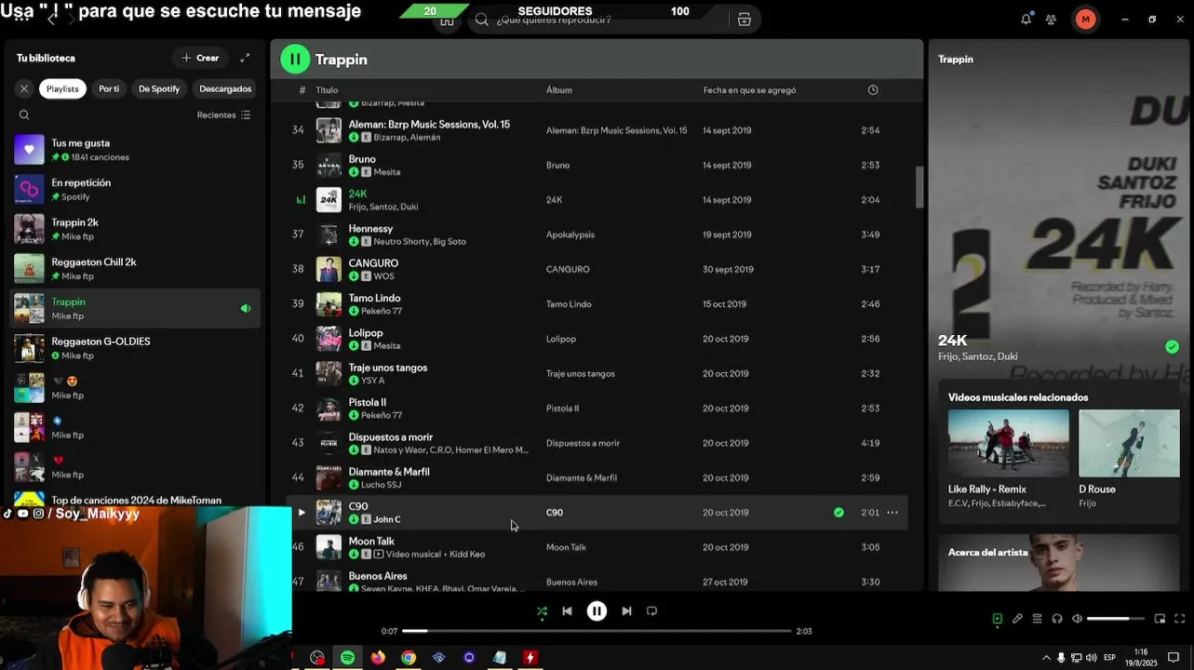The image size is (1194, 670).
Task: Expand Tu biblioteca with arrows icon
Action: 245,58
